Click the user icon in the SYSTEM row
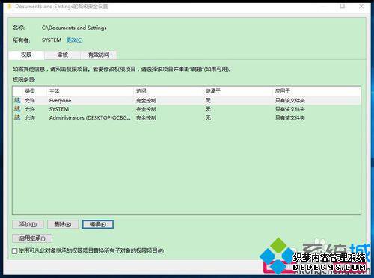 (17, 109)
